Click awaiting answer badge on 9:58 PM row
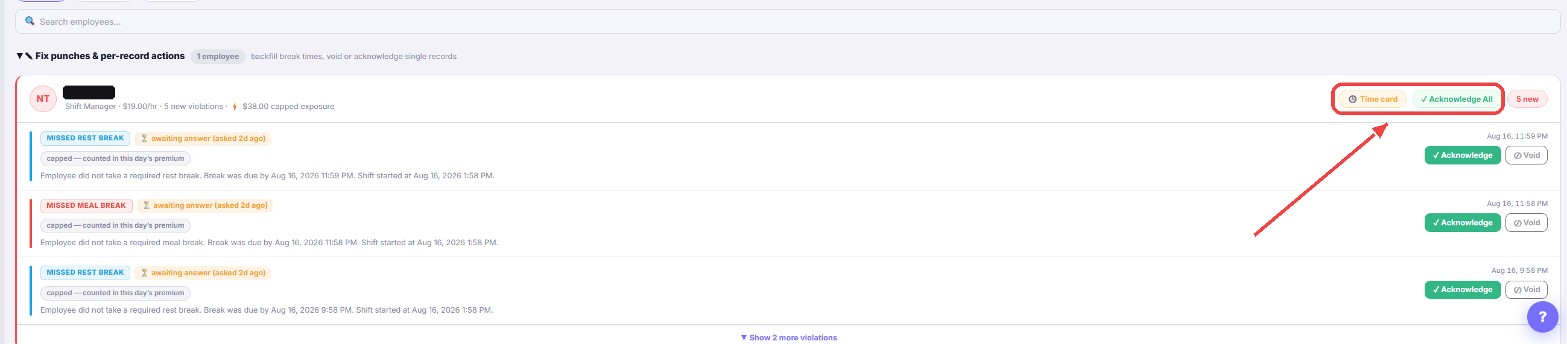This screenshot has height=344, width=1567. pyautogui.click(x=203, y=273)
